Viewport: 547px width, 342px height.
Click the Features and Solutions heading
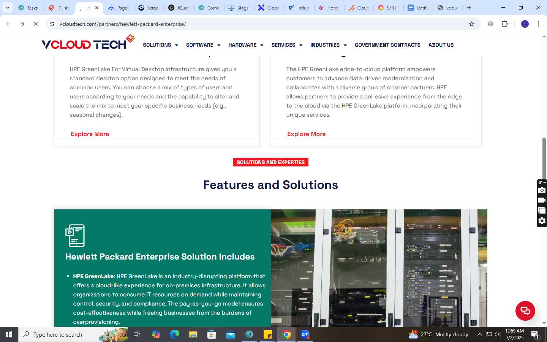click(270, 185)
